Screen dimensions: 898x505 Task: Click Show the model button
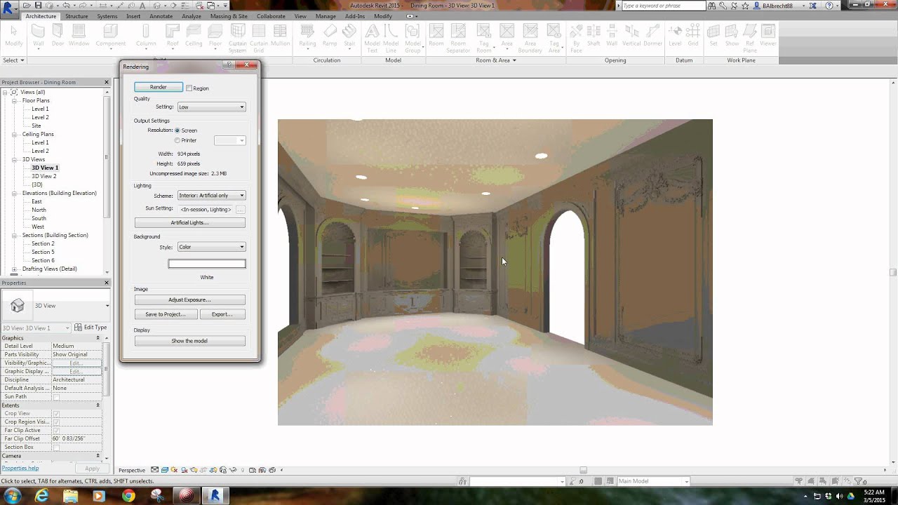coord(189,341)
